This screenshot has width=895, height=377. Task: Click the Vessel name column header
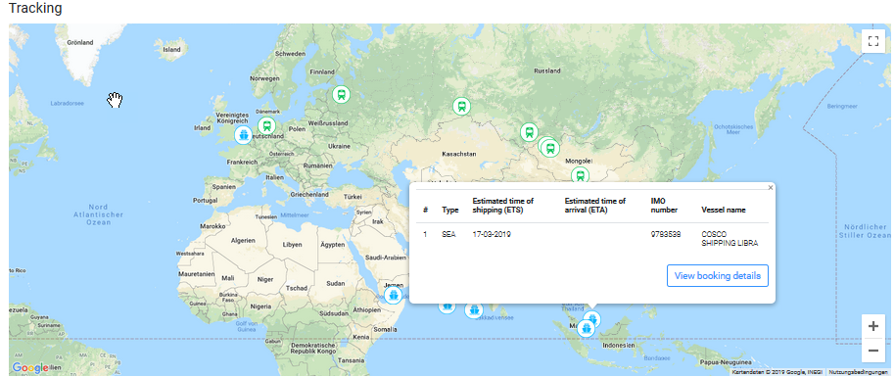point(724,211)
